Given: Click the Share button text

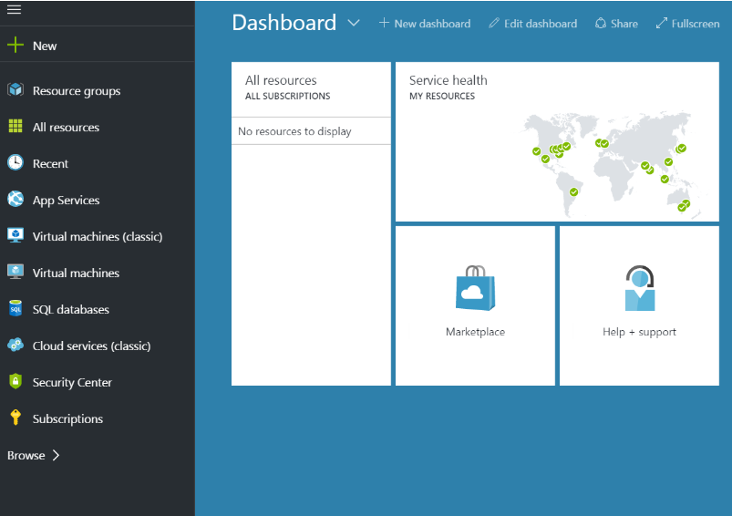Looking at the screenshot, I should (x=624, y=24).
